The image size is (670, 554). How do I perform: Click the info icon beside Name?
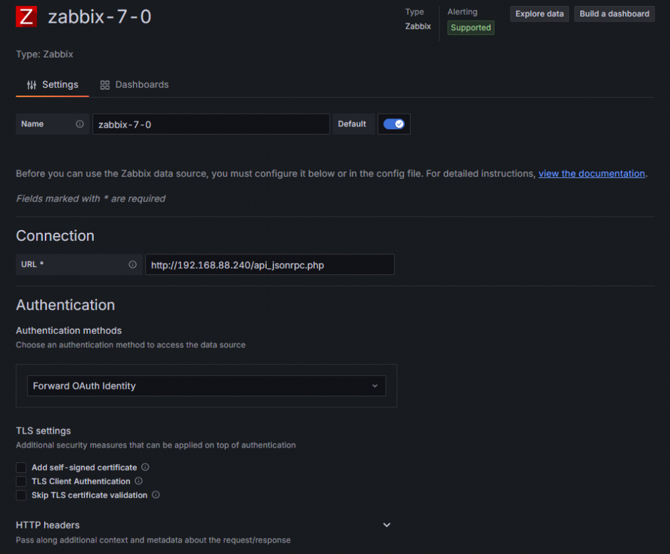click(x=80, y=124)
